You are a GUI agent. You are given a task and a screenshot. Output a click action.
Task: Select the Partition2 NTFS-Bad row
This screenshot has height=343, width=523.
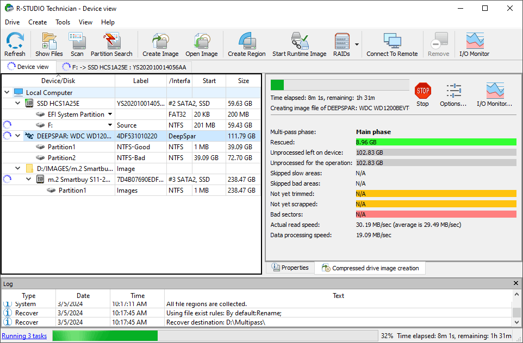tap(131, 157)
